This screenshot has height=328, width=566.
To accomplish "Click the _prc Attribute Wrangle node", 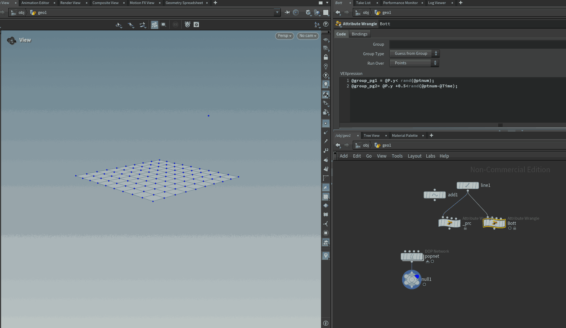I will click(449, 223).
